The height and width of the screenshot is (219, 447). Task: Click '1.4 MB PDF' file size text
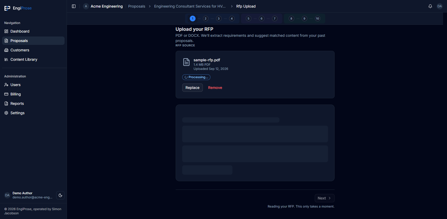click(202, 65)
